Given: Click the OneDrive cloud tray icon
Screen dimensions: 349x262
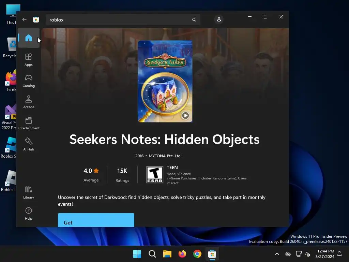Looking at the screenshot, I should (288, 254).
